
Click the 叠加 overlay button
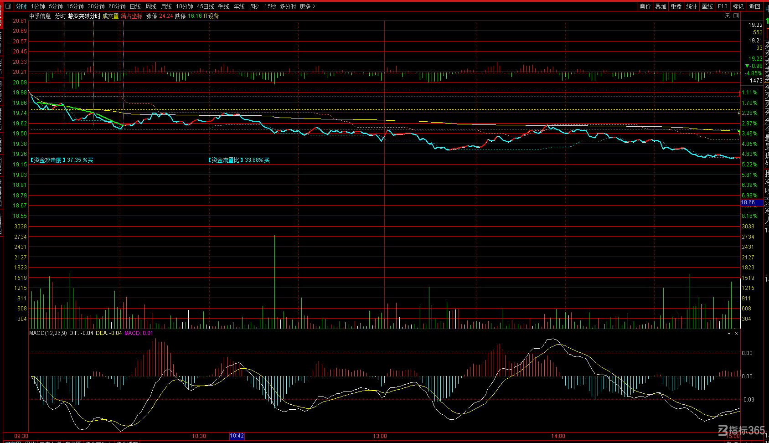tap(661, 6)
